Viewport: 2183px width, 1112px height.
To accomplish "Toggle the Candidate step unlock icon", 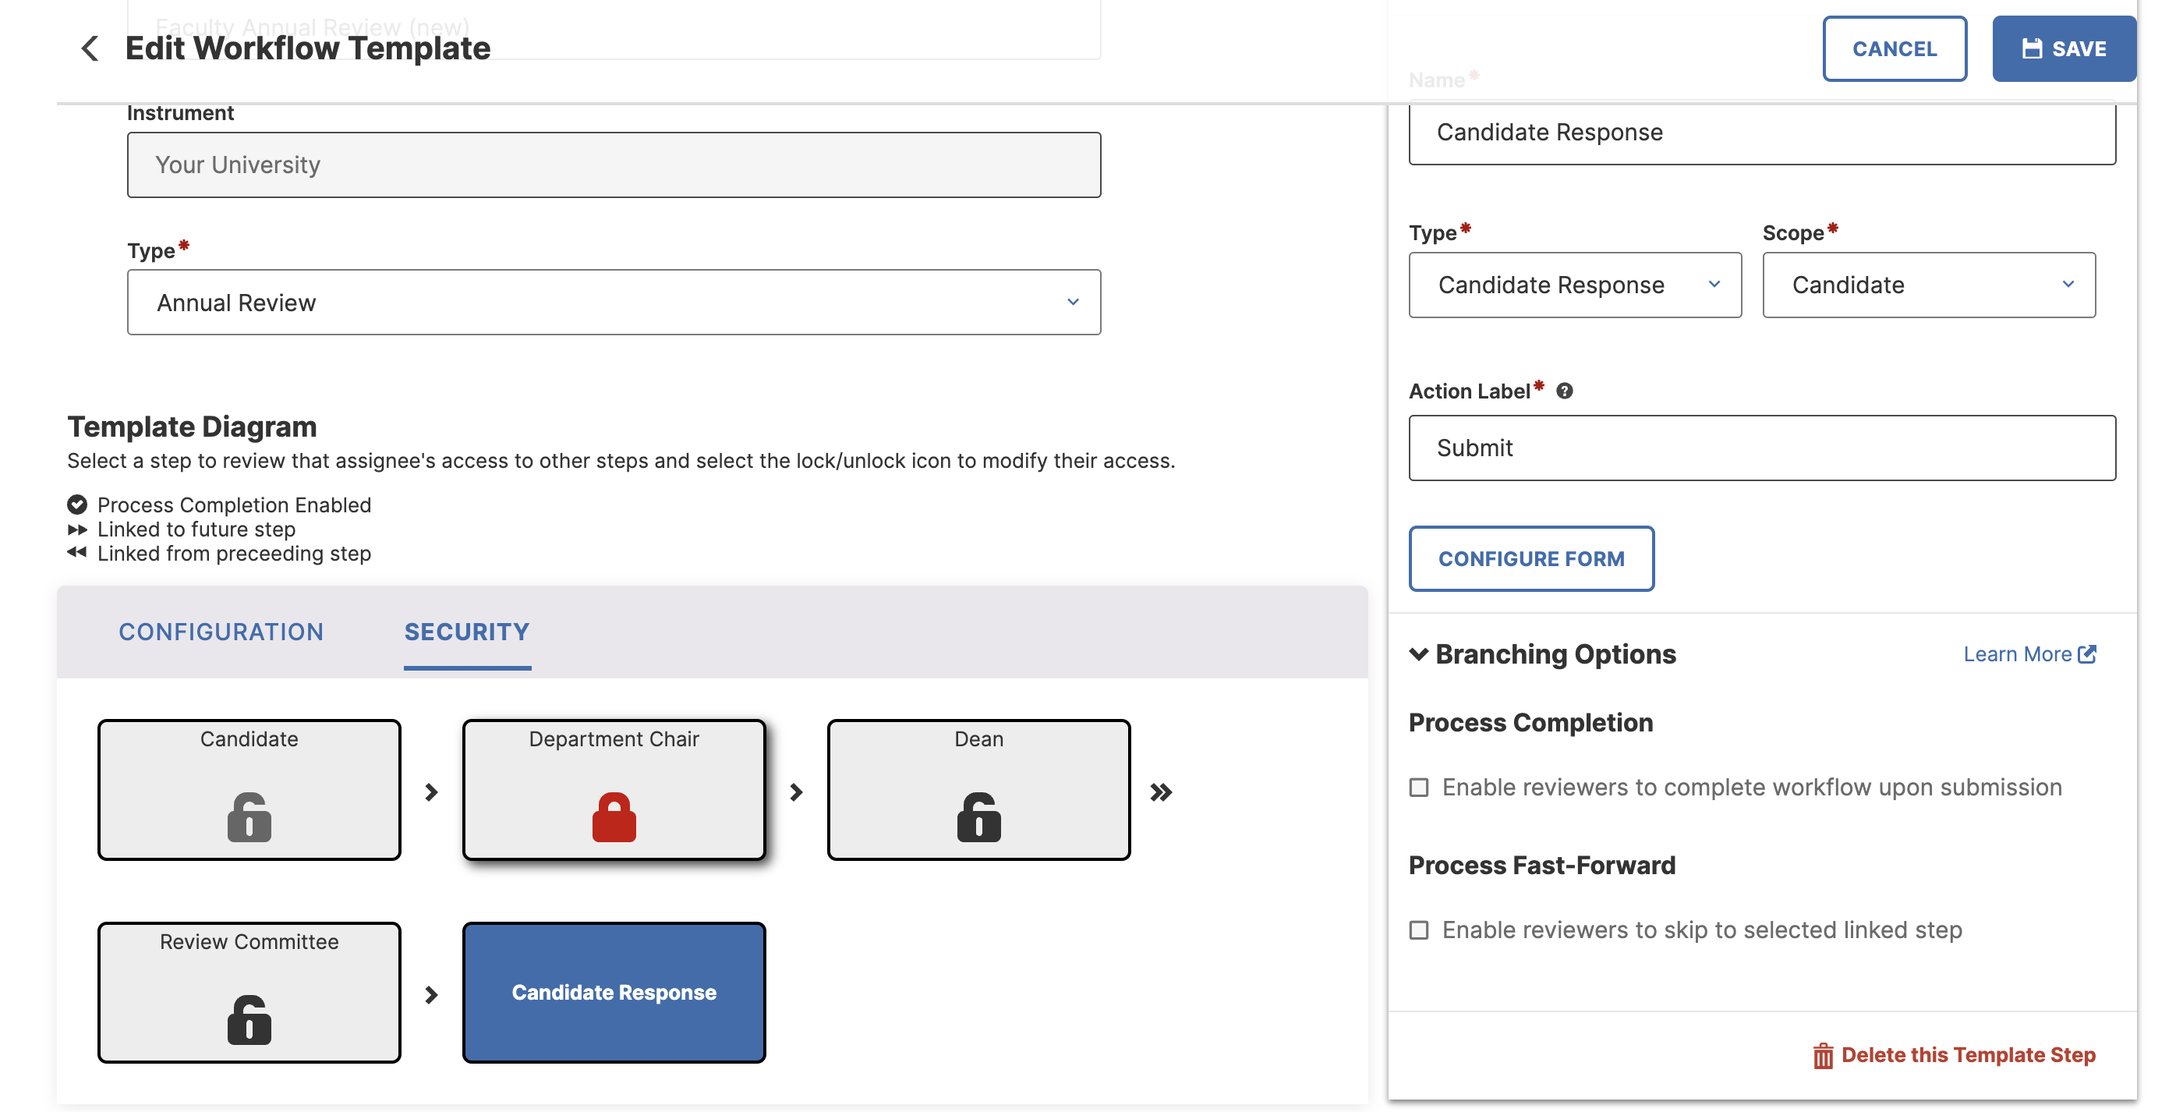I will point(249,817).
